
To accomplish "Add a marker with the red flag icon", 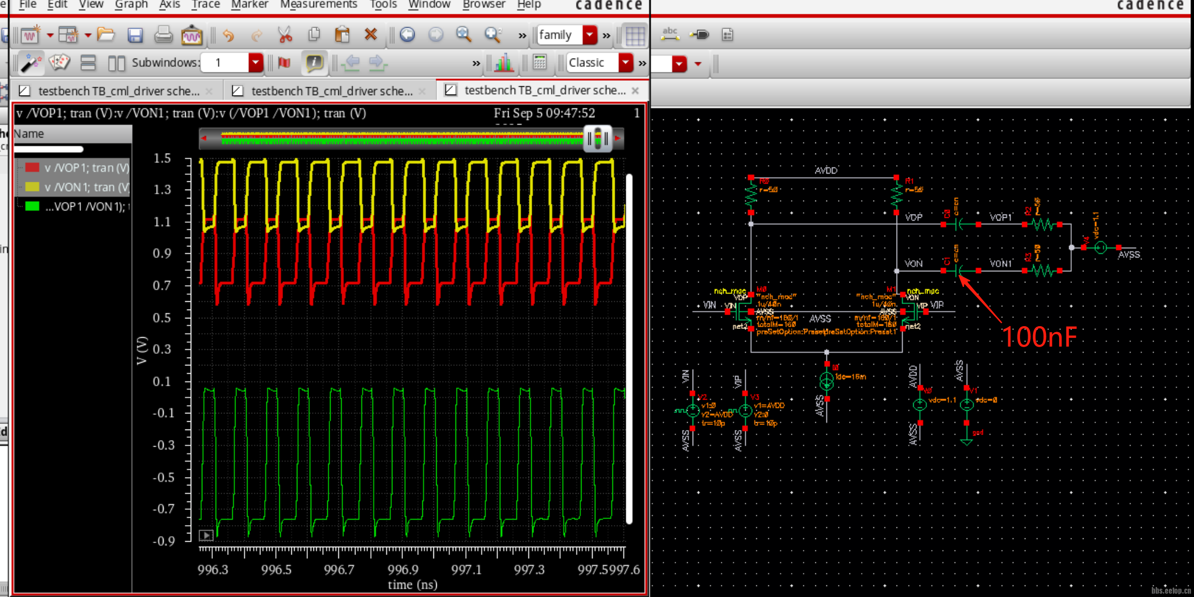I will (x=284, y=62).
